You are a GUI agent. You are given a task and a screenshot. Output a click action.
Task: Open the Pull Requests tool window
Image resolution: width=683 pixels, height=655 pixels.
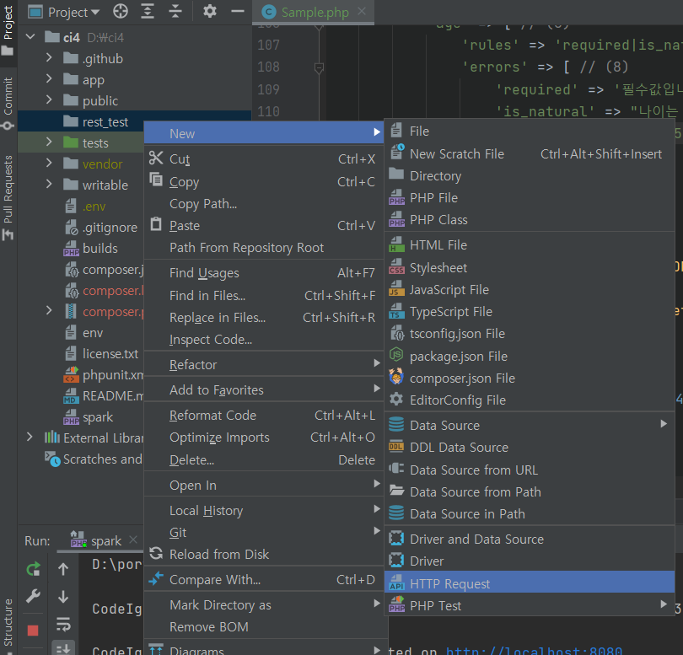click(8, 198)
